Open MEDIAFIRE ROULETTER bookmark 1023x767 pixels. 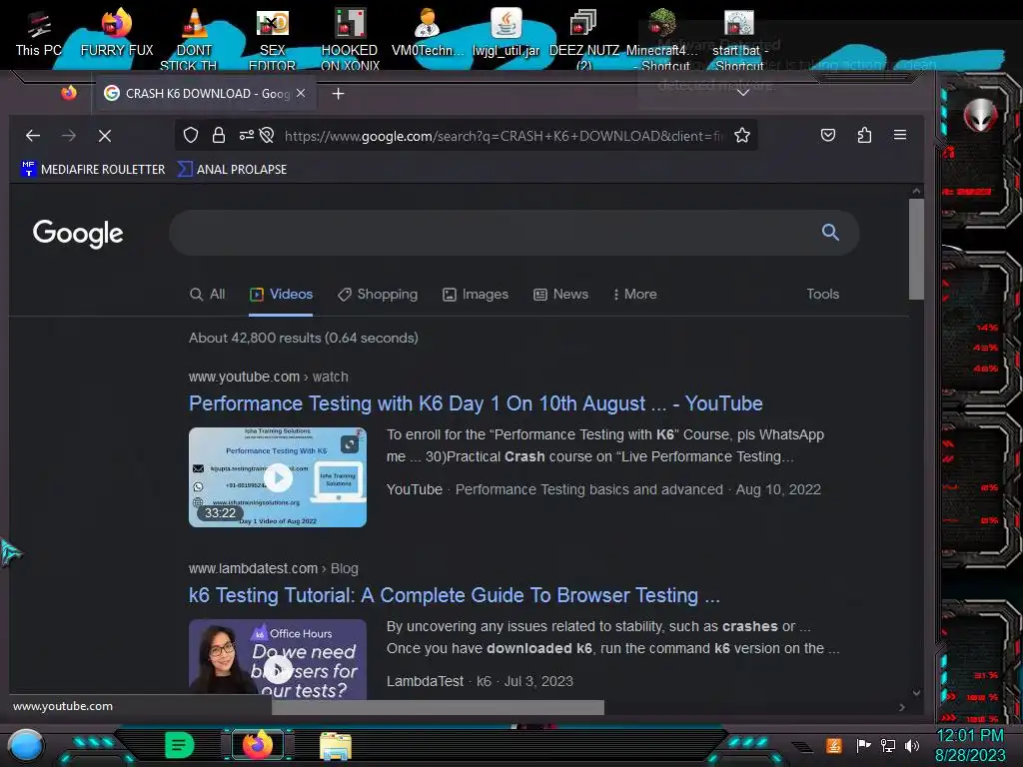(x=93, y=170)
